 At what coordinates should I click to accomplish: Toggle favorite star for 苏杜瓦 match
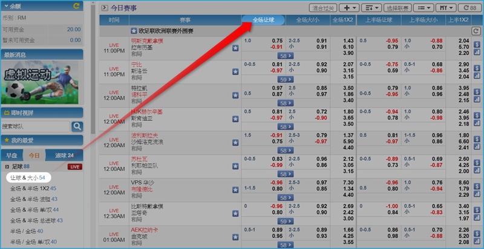(x=235, y=166)
